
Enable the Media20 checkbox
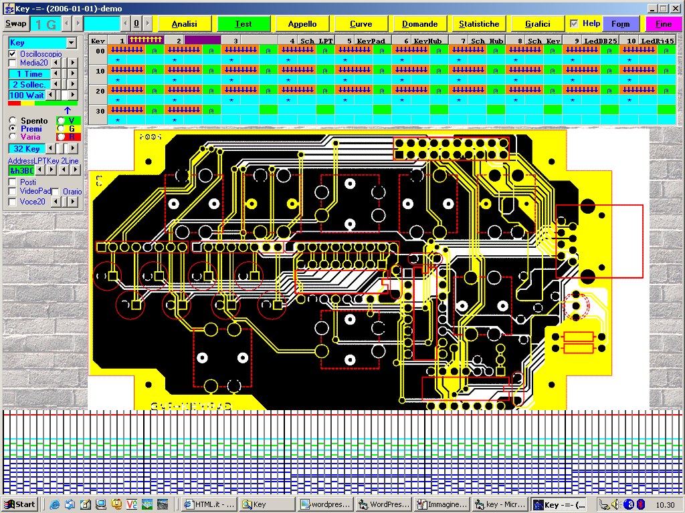pyautogui.click(x=13, y=63)
